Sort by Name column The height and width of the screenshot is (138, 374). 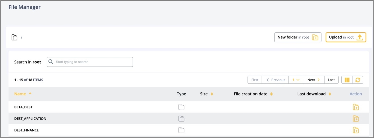tap(20, 94)
